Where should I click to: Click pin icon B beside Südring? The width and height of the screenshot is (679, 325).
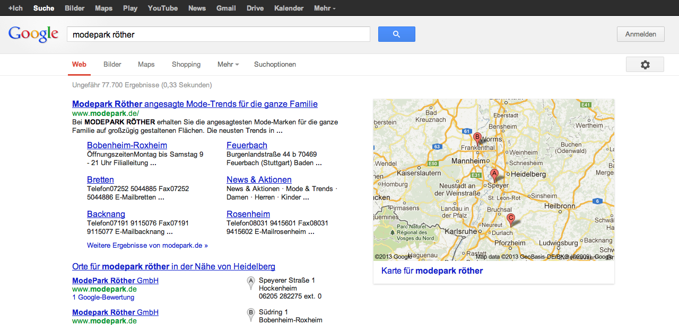click(251, 315)
